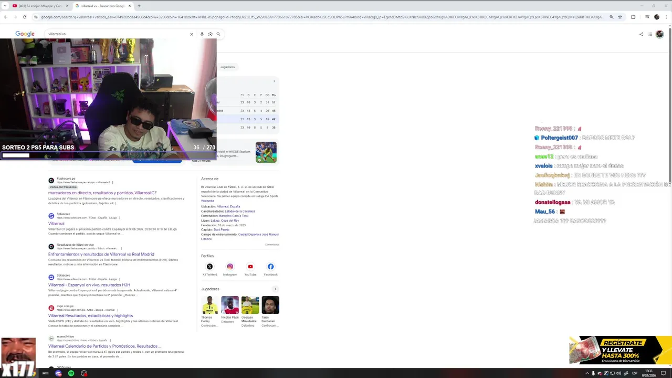Viewport: 672px width, 378px height.
Task: Click the Google search text field
Action: pos(115,34)
